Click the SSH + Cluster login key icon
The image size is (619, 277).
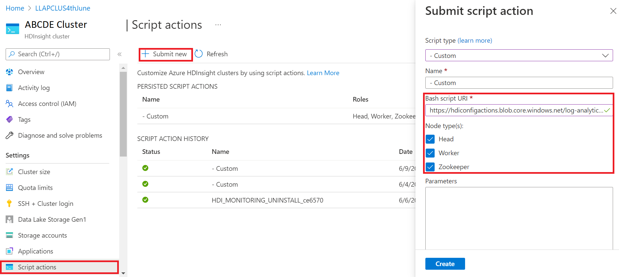pyautogui.click(x=10, y=204)
